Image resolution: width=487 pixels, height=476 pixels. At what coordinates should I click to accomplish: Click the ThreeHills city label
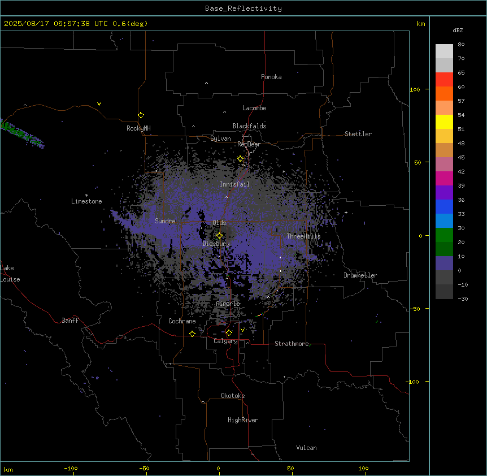[x=303, y=236]
